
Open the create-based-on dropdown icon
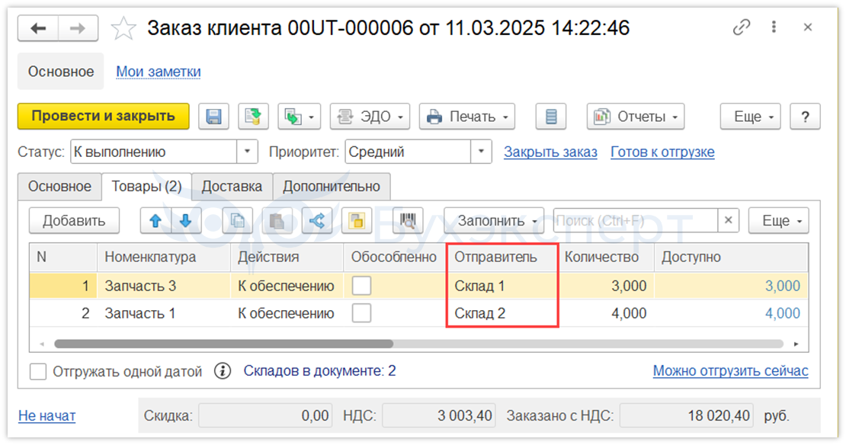click(x=300, y=117)
